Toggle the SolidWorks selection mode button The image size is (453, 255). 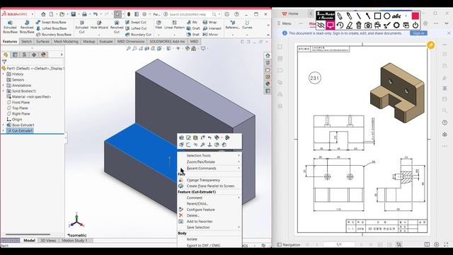[x=118, y=14]
